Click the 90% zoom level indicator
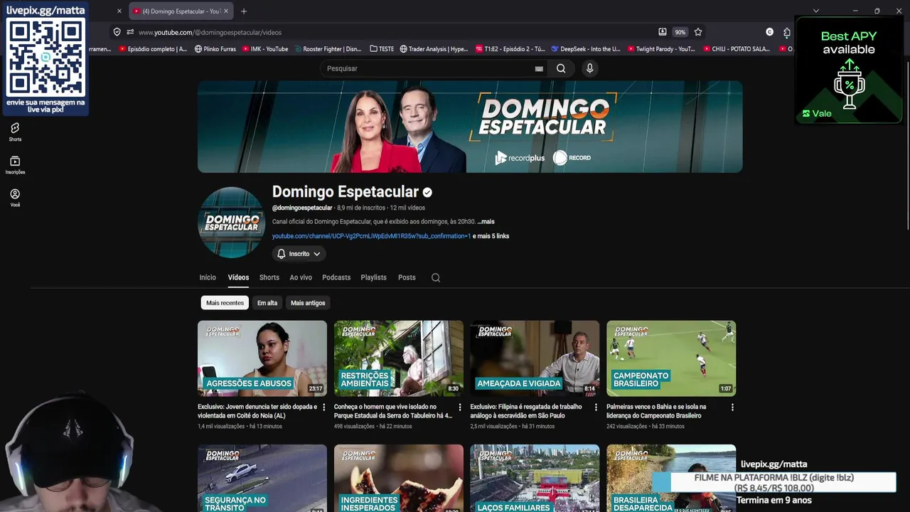Screen dimensions: 910x512 pos(680,32)
